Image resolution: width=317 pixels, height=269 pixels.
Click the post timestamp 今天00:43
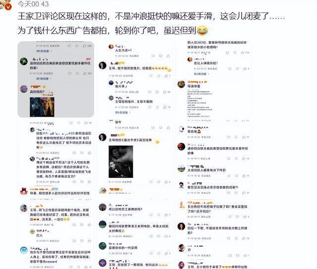coord(33,4)
